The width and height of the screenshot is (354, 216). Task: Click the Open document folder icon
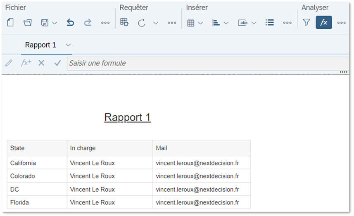pyautogui.click(x=28, y=23)
